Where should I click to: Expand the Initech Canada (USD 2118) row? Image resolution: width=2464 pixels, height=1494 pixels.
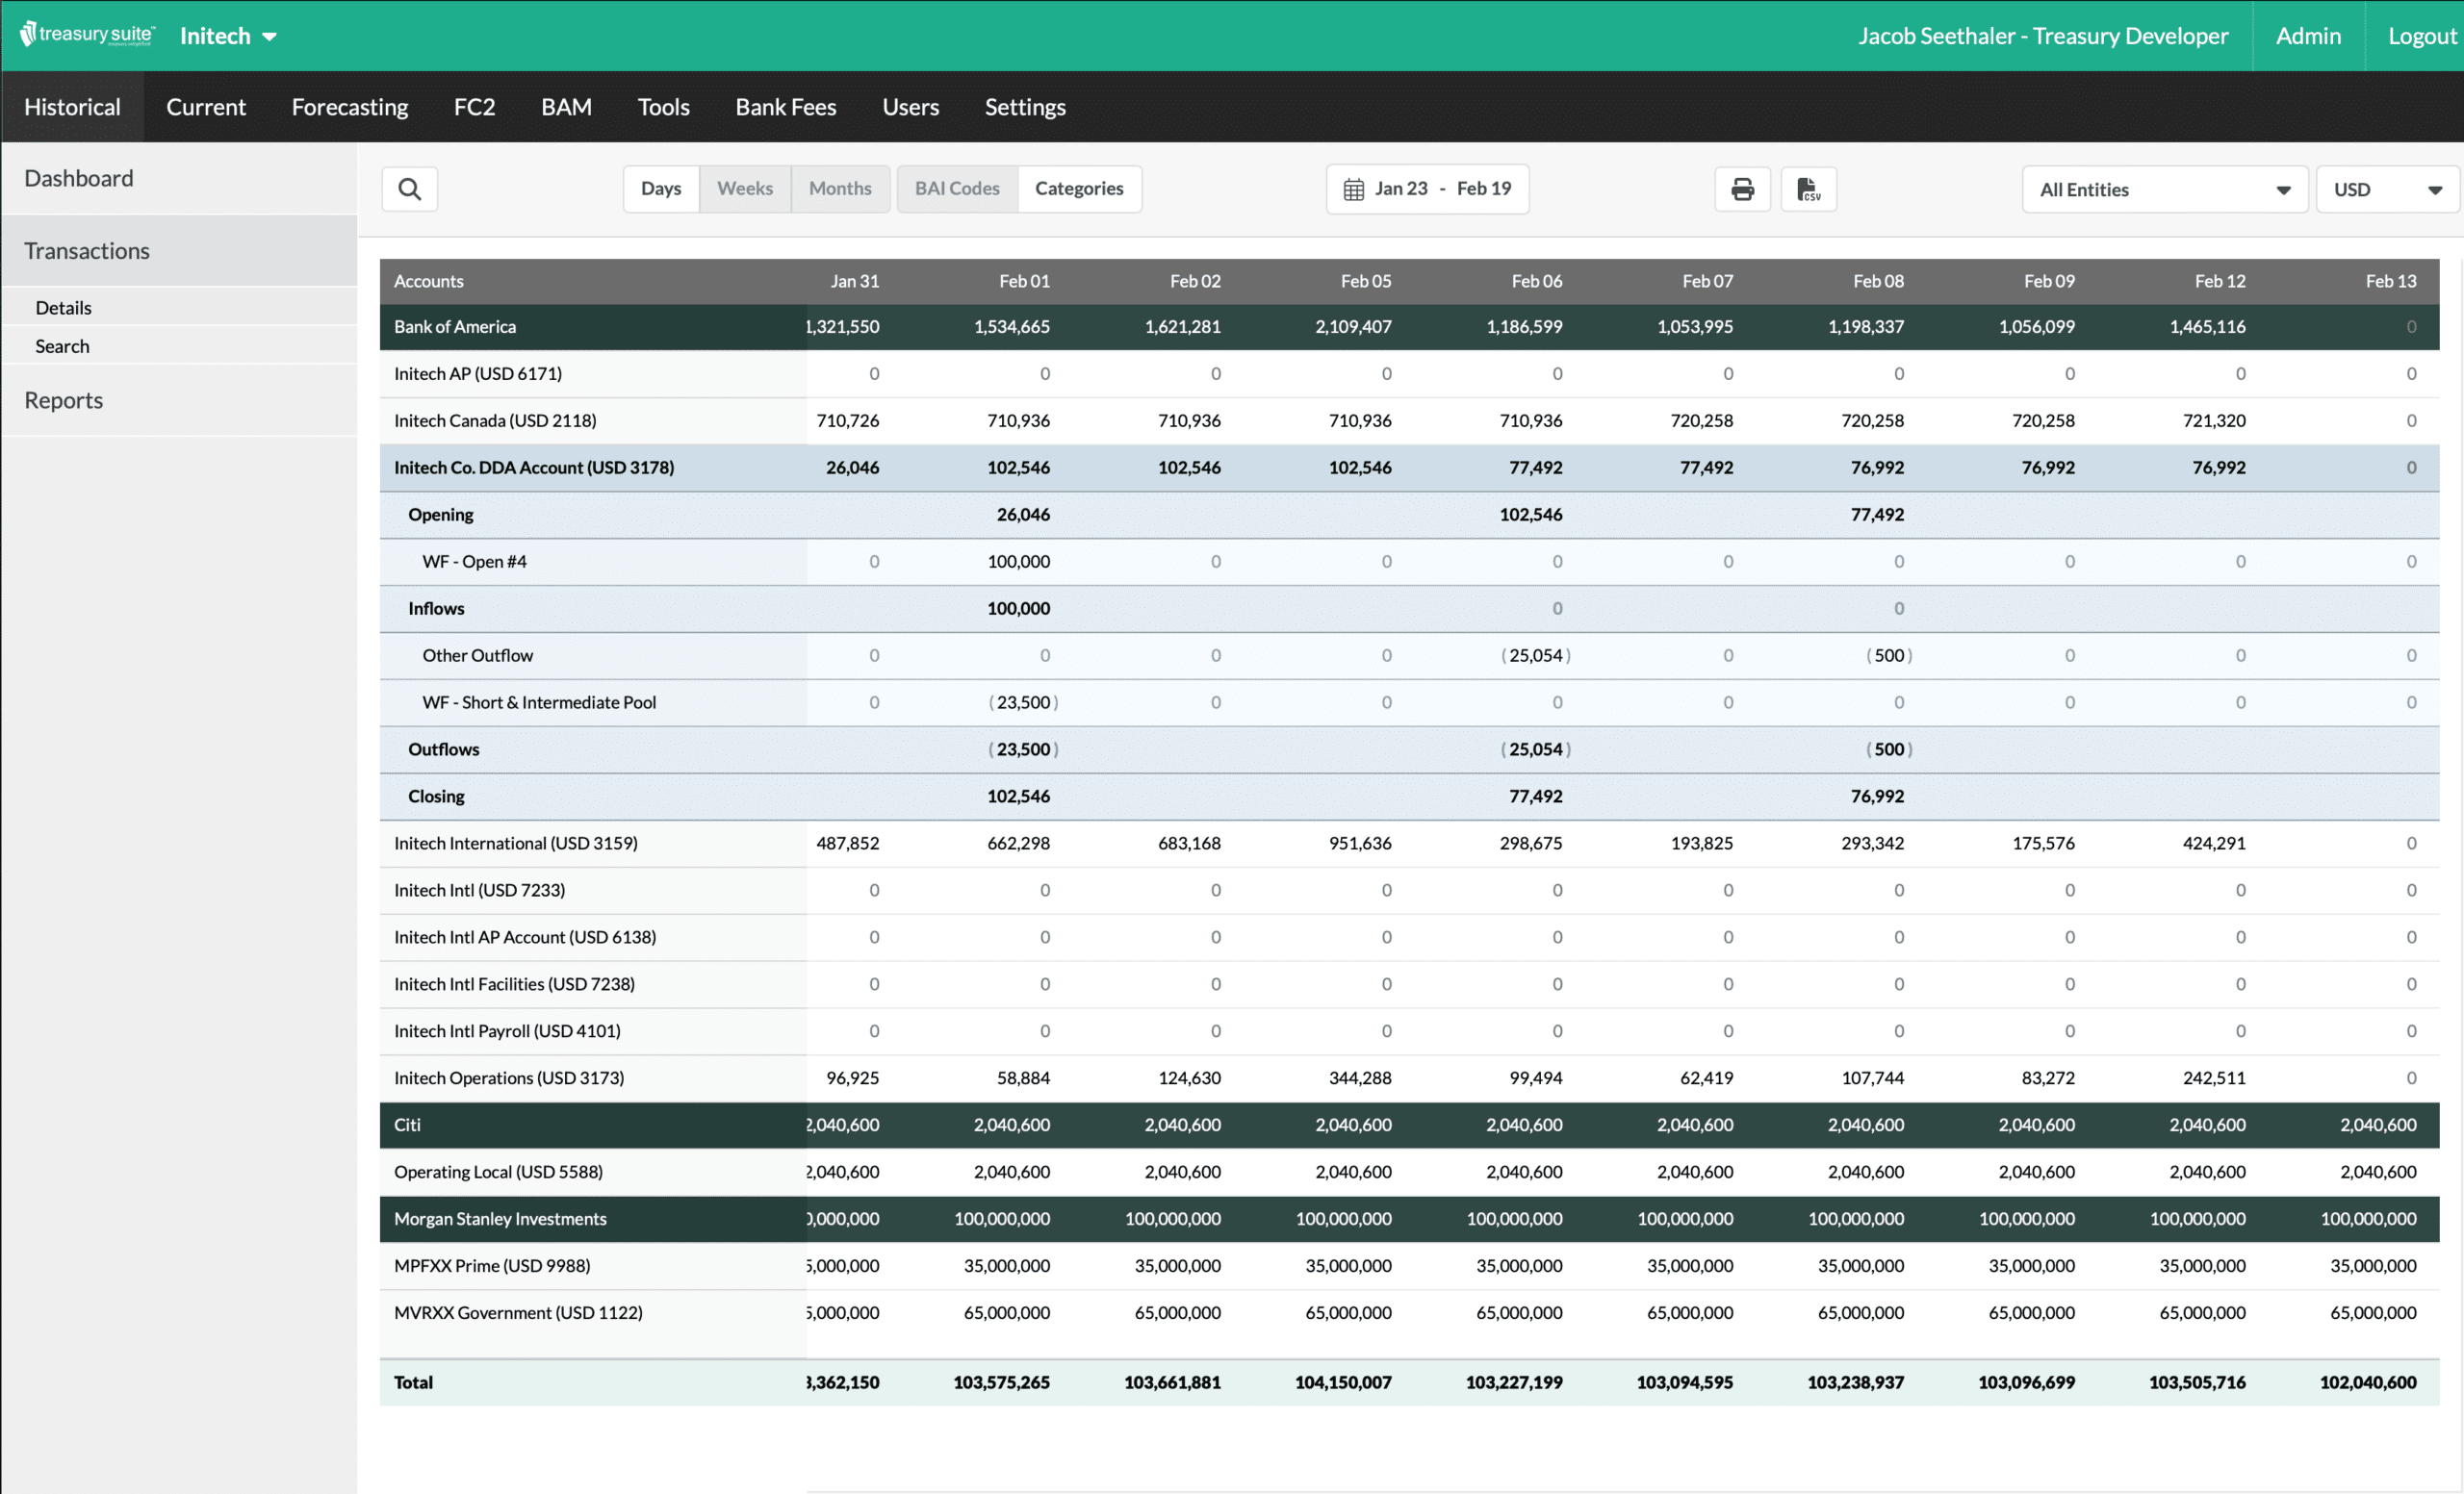pyautogui.click(x=1409, y=420)
